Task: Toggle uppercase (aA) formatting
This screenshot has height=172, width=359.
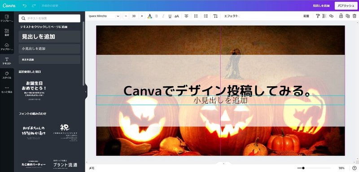Action: (x=177, y=16)
